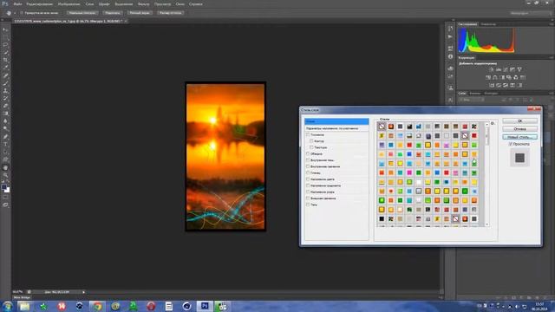Screen dimensions: 555x312
Task: Open the styles grid gear menu
Action: pyautogui.click(x=493, y=123)
